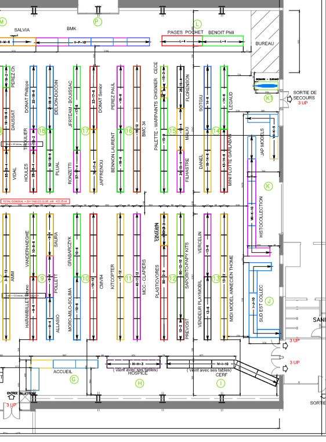Select the K1 circle marker
Viewport: 326px width, 442px height.
click(268, 98)
